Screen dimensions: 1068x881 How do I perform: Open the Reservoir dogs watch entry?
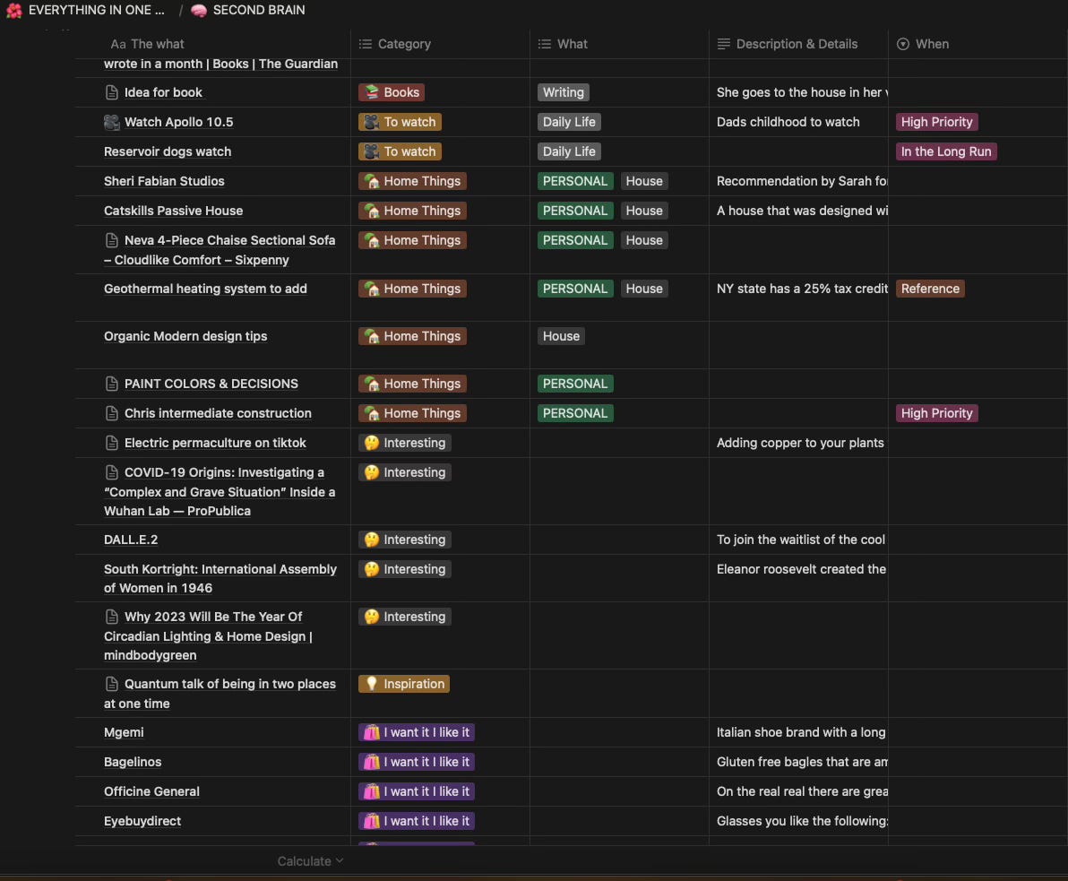[168, 151]
